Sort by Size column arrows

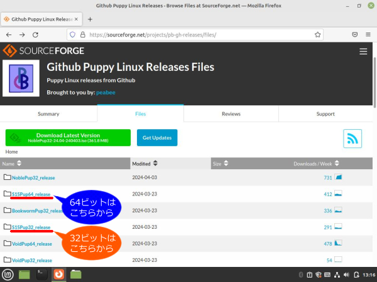pyautogui.click(x=226, y=164)
